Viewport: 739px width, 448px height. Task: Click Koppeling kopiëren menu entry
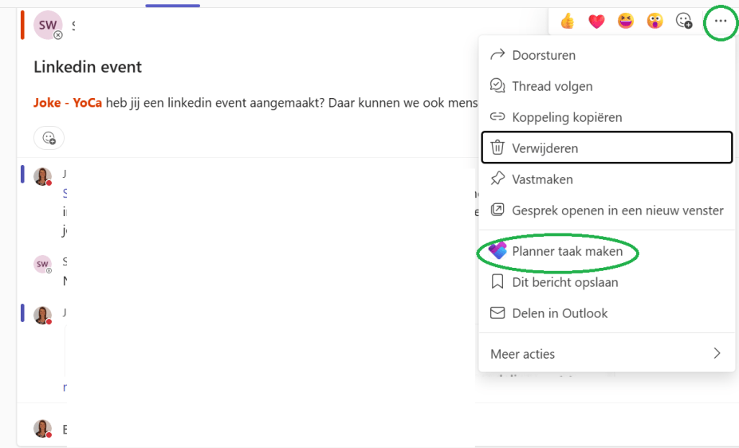click(x=607, y=117)
